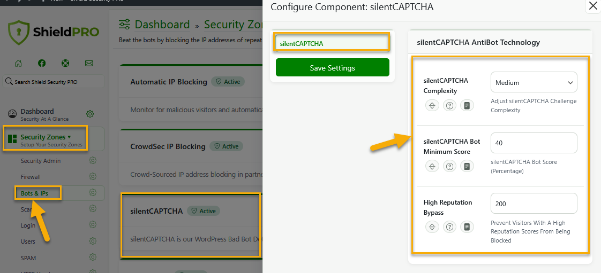Open Complexity option help question icon
The height and width of the screenshot is (273, 601).
coord(449,106)
